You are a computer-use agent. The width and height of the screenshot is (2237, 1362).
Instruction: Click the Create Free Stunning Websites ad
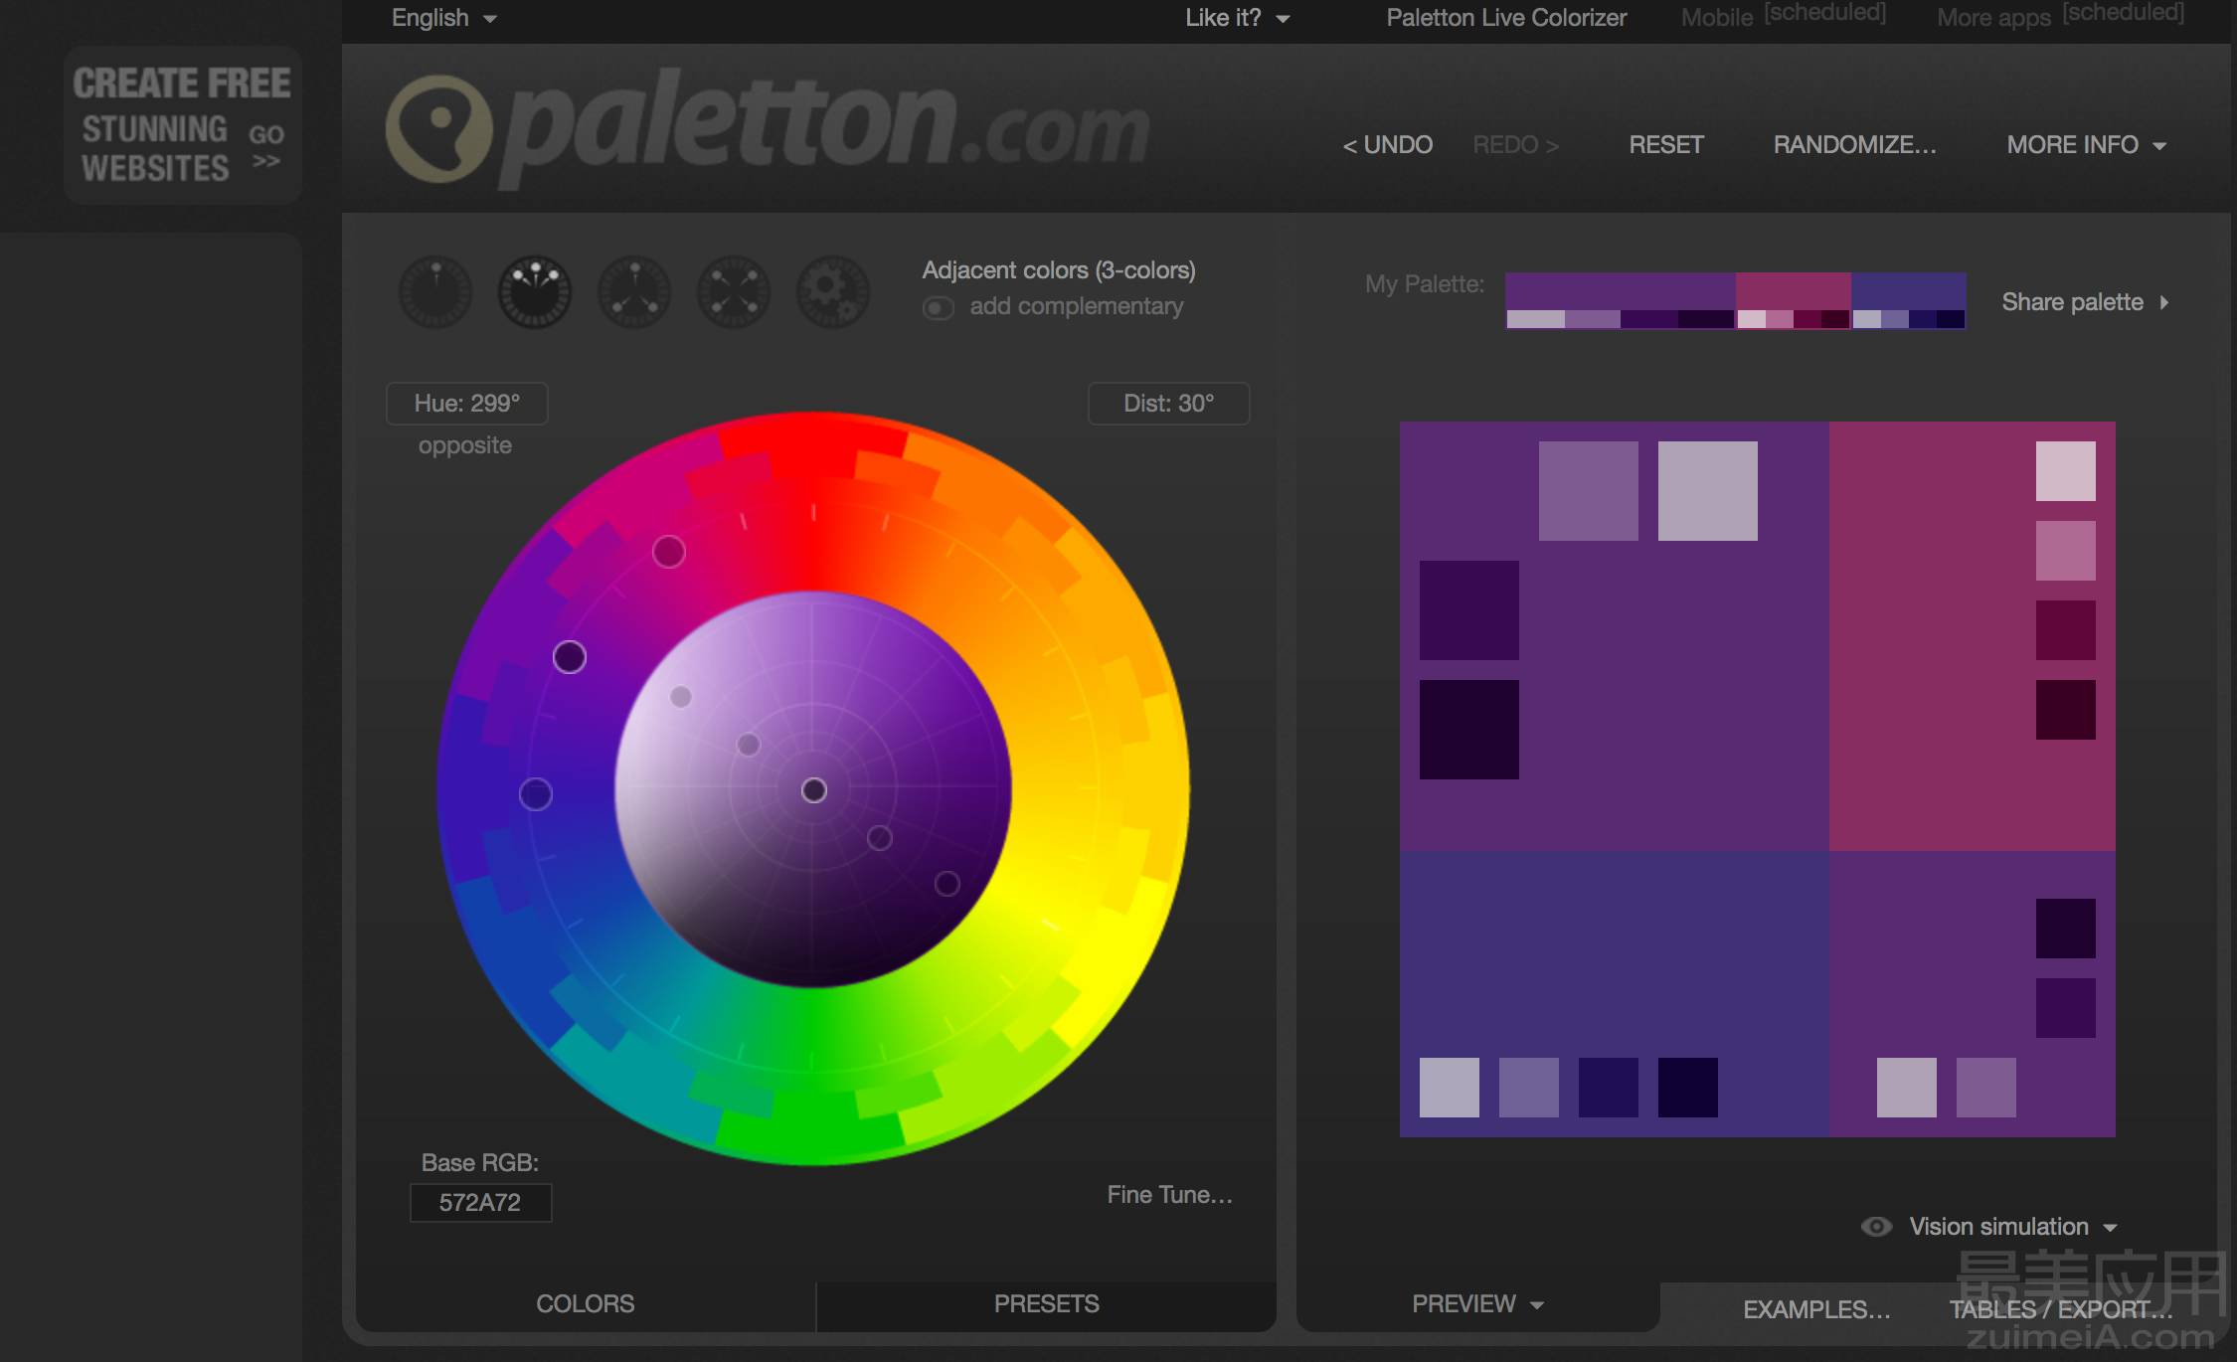(183, 125)
